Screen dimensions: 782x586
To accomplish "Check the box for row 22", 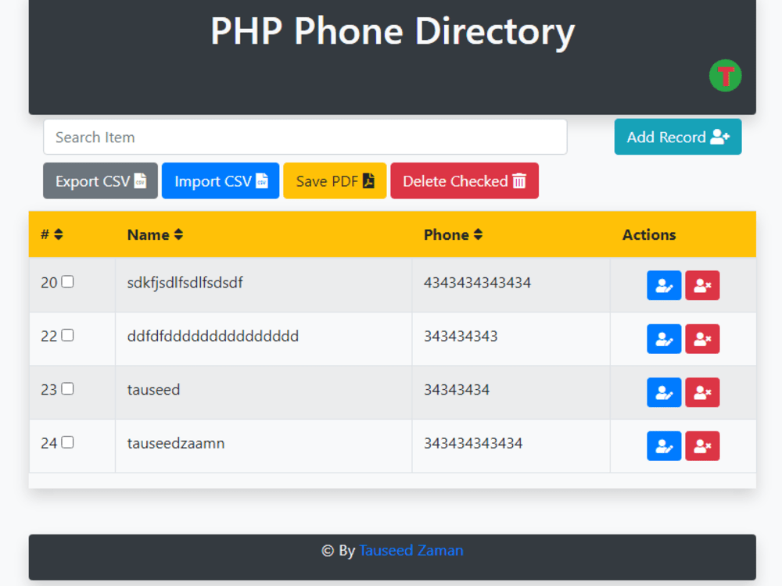I will pos(67,335).
